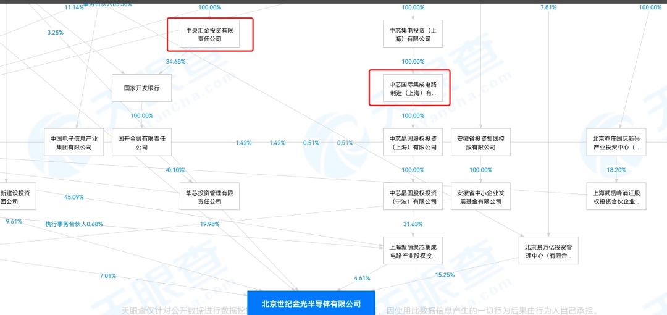Click the 执行事务合伙人0.68% label
The height and width of the screenshot is (315, 667).
pos(74,224)
